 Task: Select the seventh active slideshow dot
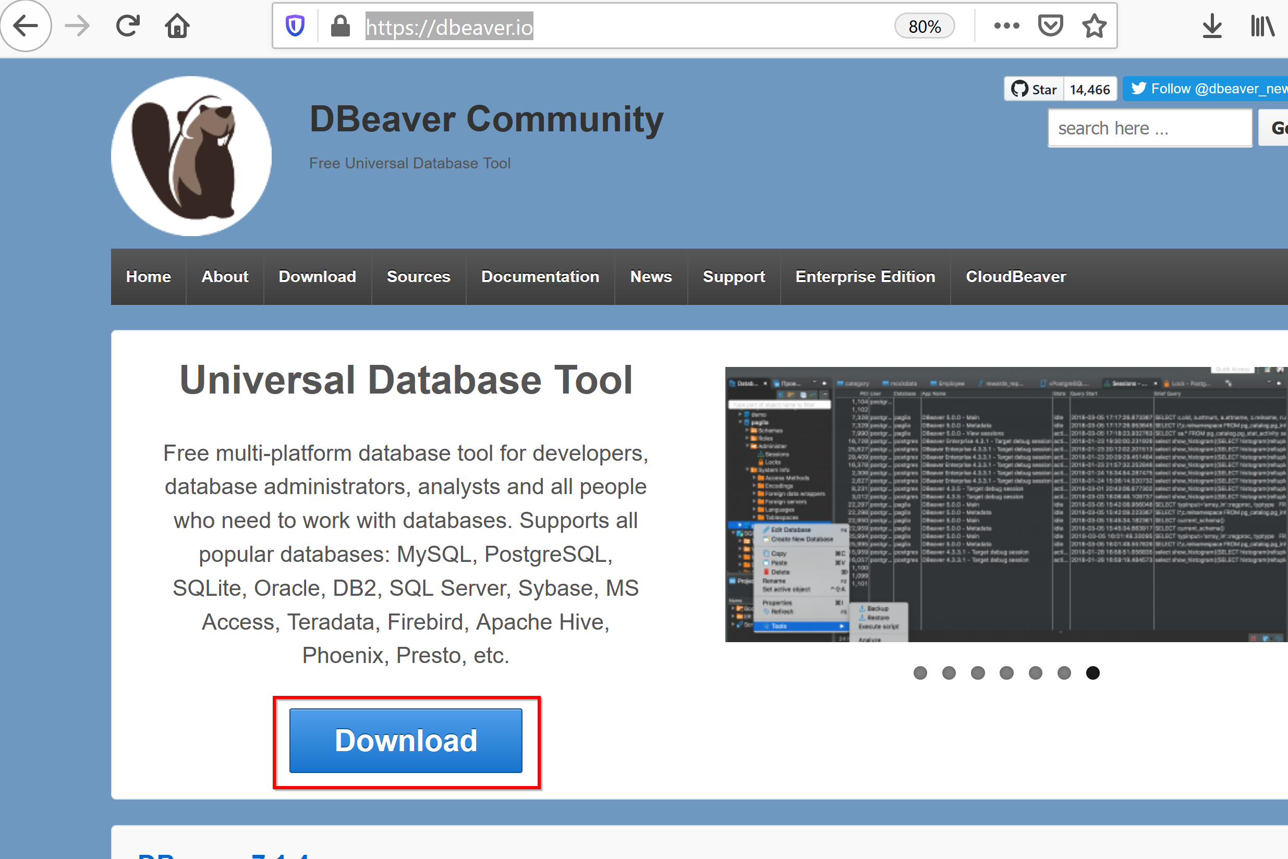tap(1093, 673)
